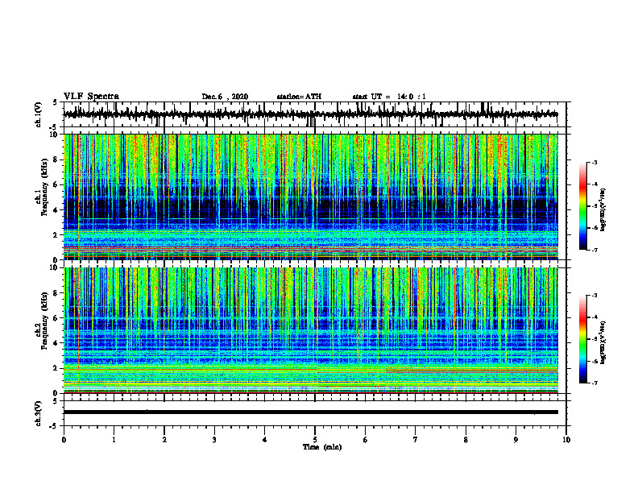Click inside the ch.1 spectrogram panel
Viewport: 638px width, 493px height.
pyautogui.click(x=310, y=197)
